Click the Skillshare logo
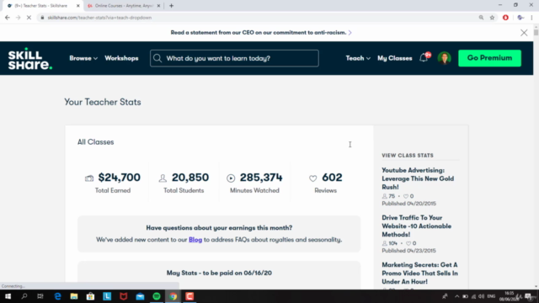 (x=30, y=58)
